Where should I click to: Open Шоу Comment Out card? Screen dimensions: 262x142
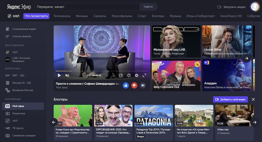click(176, 76)
